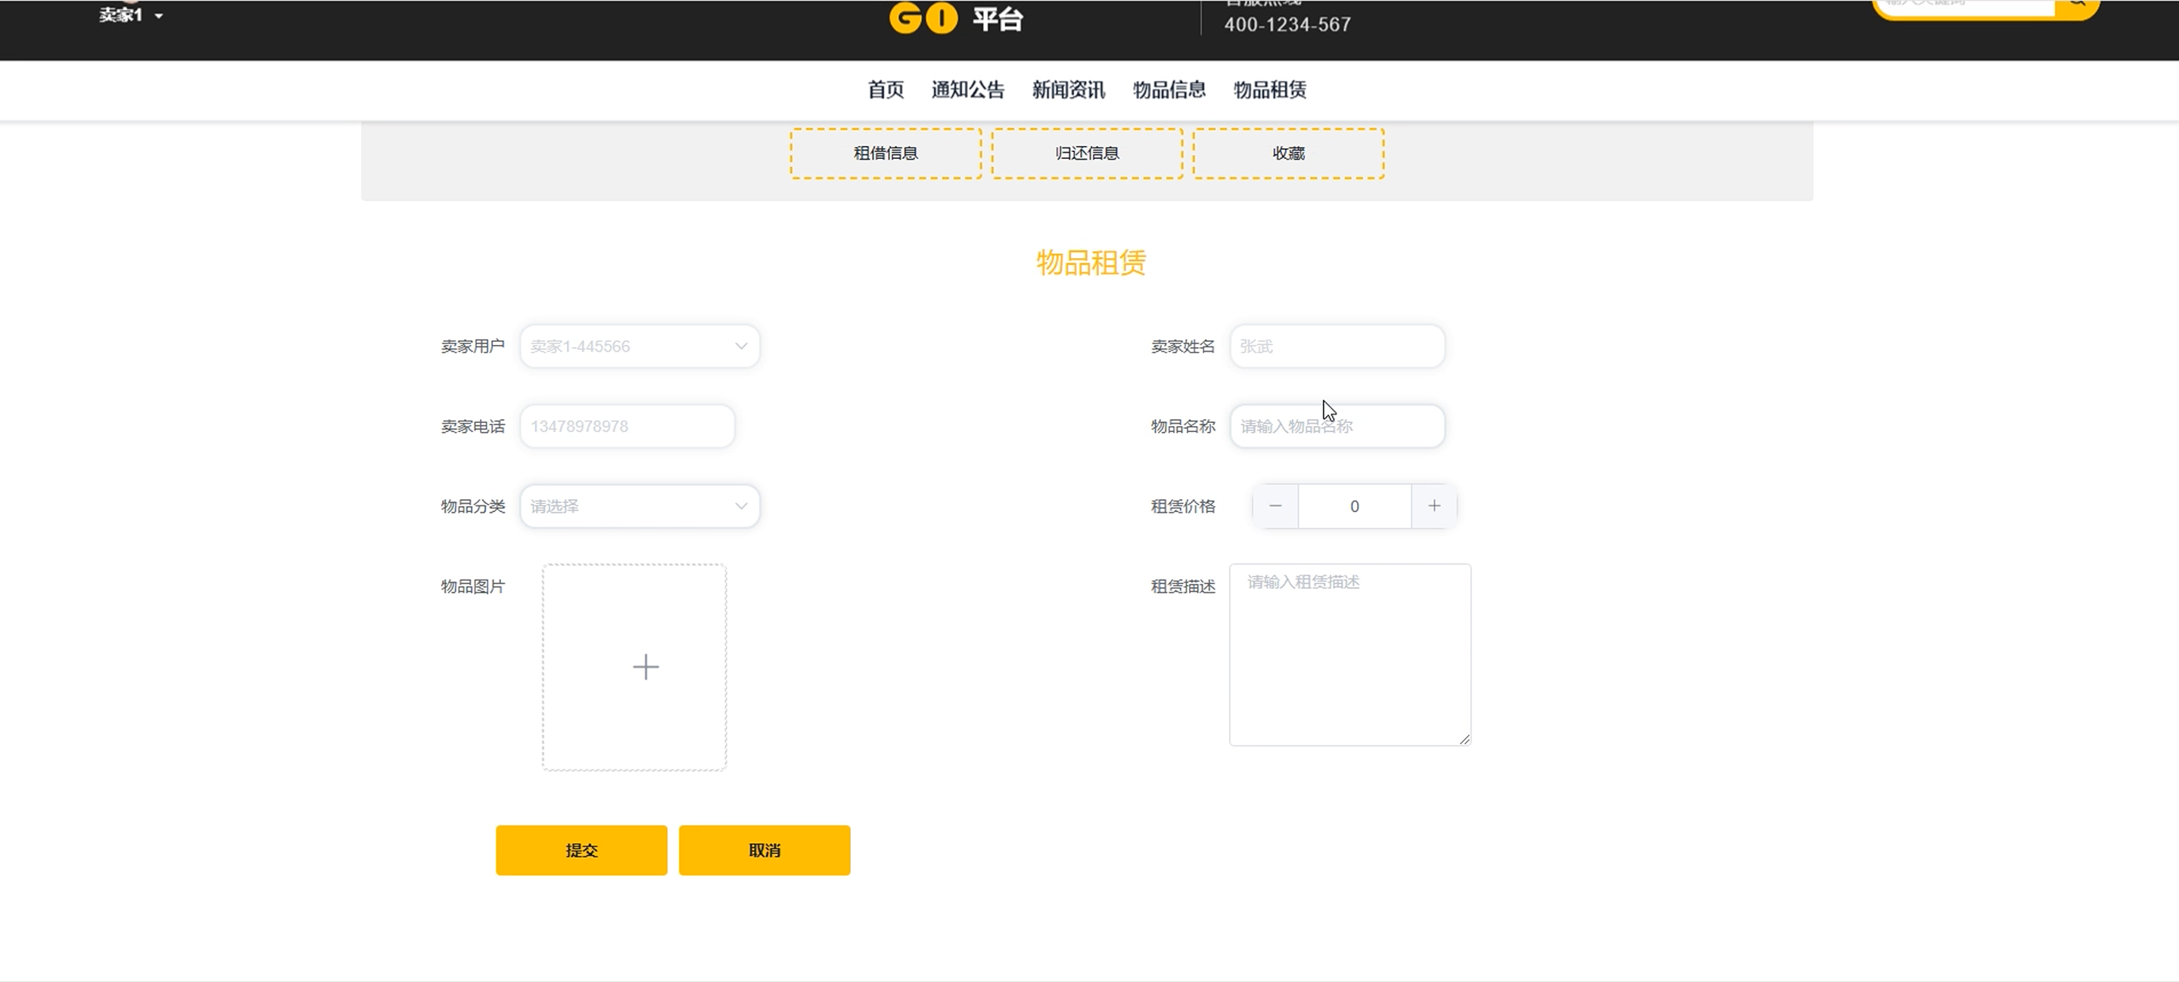
Task: Open the 收藏 tab
Action: [1287, 153]
